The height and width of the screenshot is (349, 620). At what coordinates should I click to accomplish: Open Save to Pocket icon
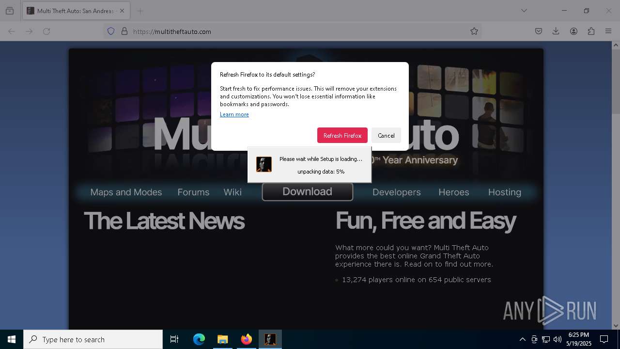(539, 31)
